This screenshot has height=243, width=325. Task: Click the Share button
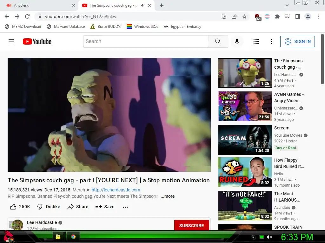pyautogui.click(x=78, y=207)
